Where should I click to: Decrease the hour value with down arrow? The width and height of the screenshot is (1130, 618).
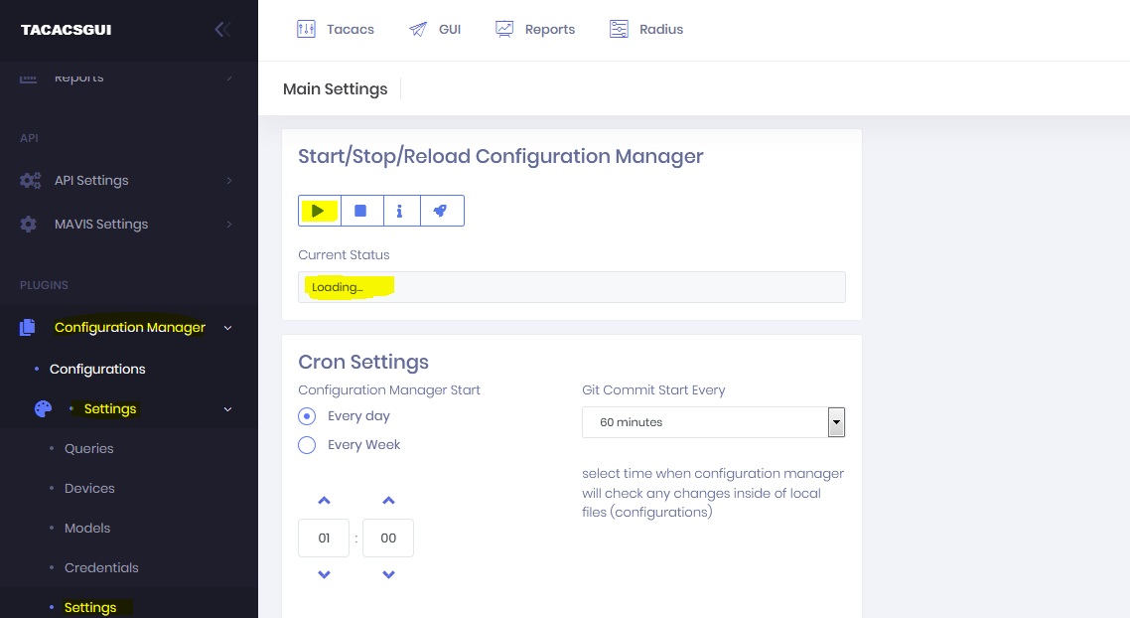(x=325, y=574)
